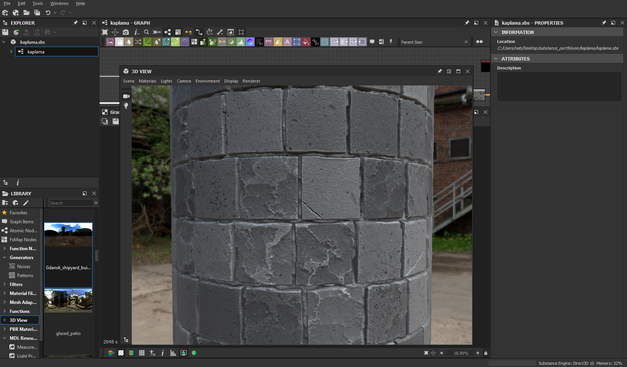Select the camera icon inside the 3D View

coord(126,96)
